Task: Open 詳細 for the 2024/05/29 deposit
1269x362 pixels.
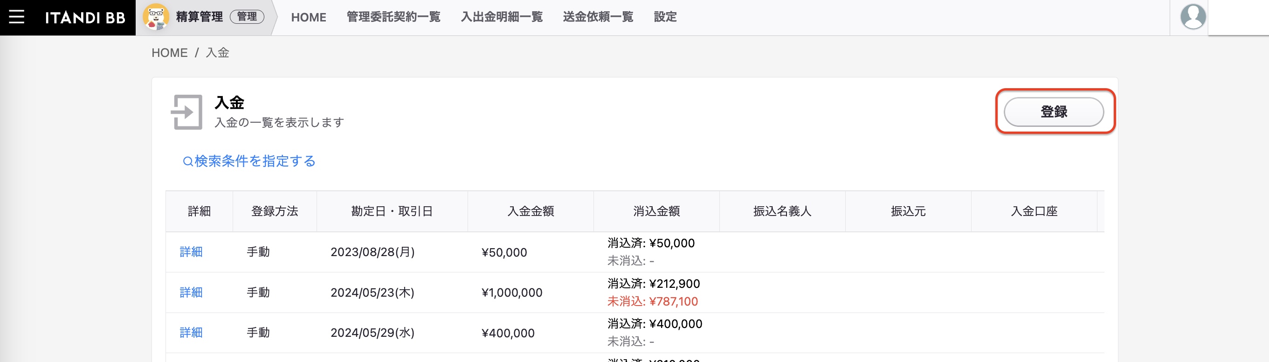Action: (x=191, y=333)
